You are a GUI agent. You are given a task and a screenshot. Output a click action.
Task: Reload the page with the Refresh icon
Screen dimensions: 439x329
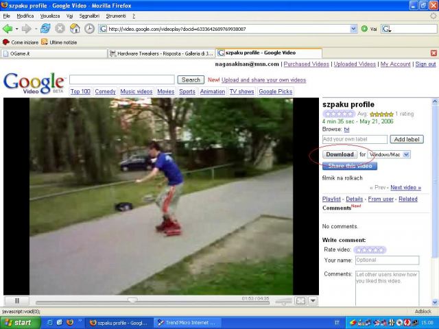coord(45,29)
